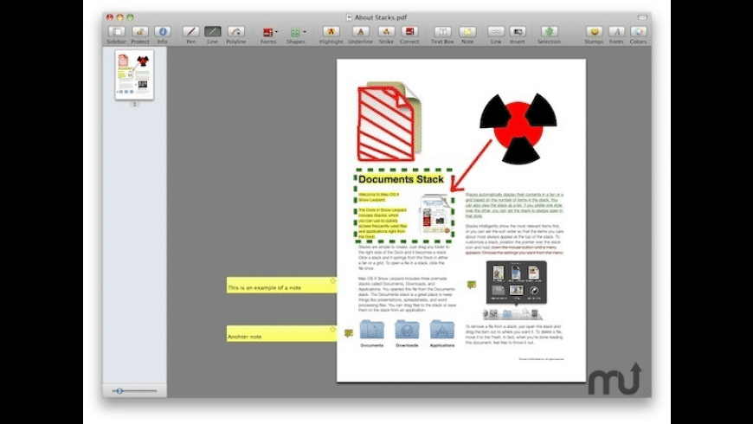Close the 'This is an example of a note' popup
Image resolution: width=753 pixels, height=424 pixels.
333,280
